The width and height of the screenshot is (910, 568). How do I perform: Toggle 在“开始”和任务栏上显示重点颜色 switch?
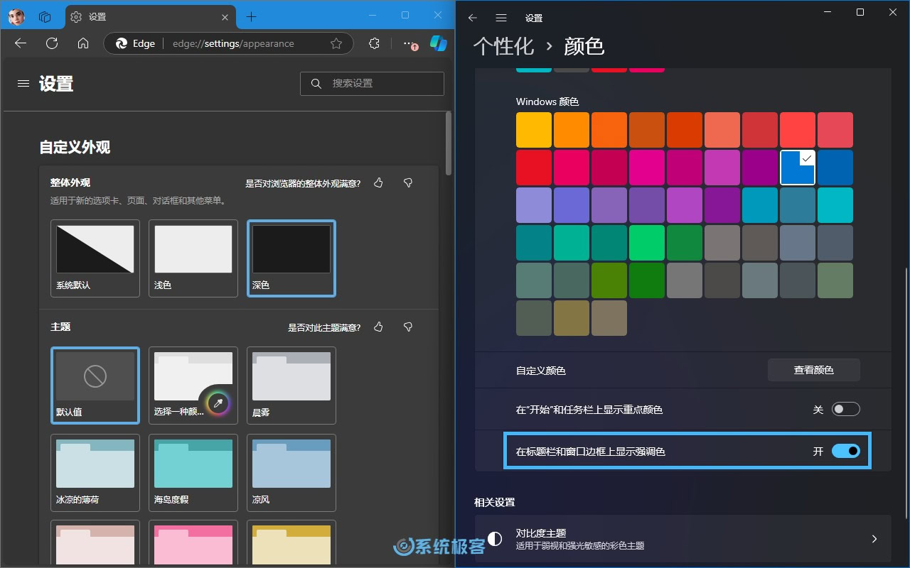(x=846, y=410)
